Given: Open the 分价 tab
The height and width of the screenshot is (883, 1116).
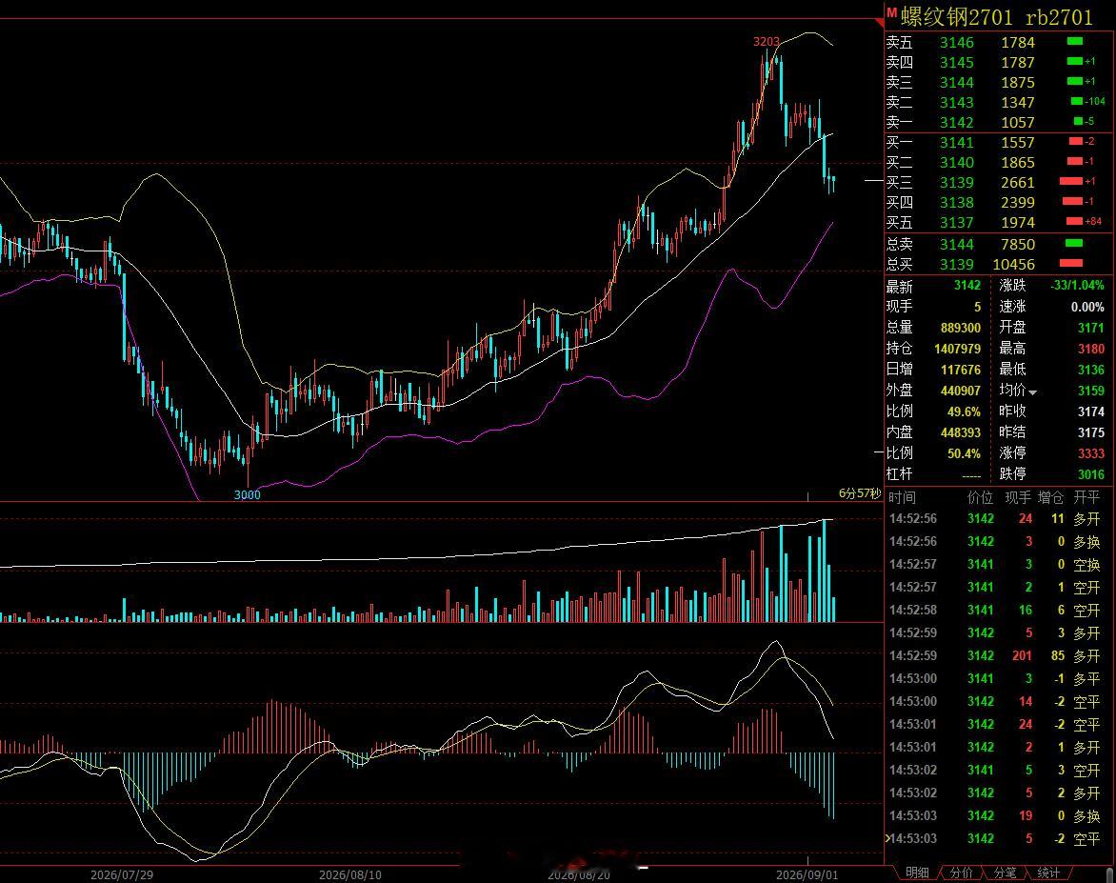Looking at the screenshot, I should pos(961,873).
